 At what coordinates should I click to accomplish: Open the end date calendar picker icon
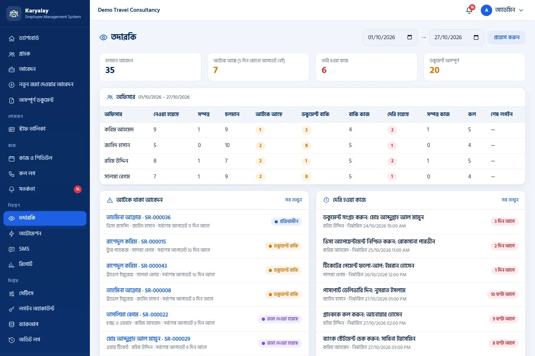476,37
